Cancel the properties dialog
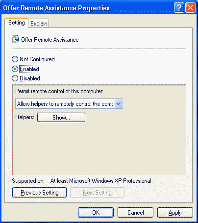 (x=135, y=213)
